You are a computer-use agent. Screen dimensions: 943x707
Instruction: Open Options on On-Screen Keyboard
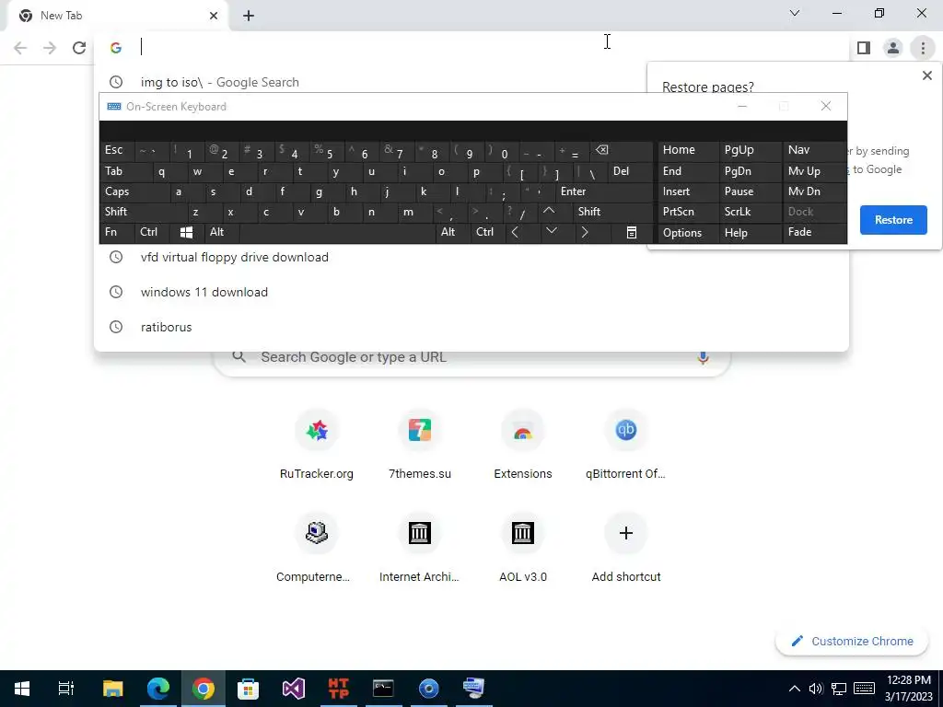point(689,232)
